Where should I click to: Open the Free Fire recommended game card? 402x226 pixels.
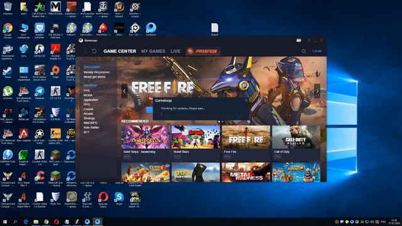[246, 143]
